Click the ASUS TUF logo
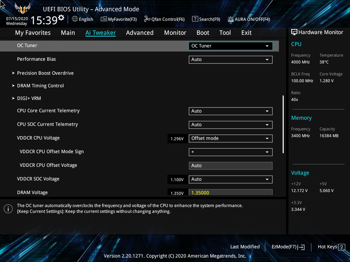Viewport: 350px width, 262px height. 23,9
